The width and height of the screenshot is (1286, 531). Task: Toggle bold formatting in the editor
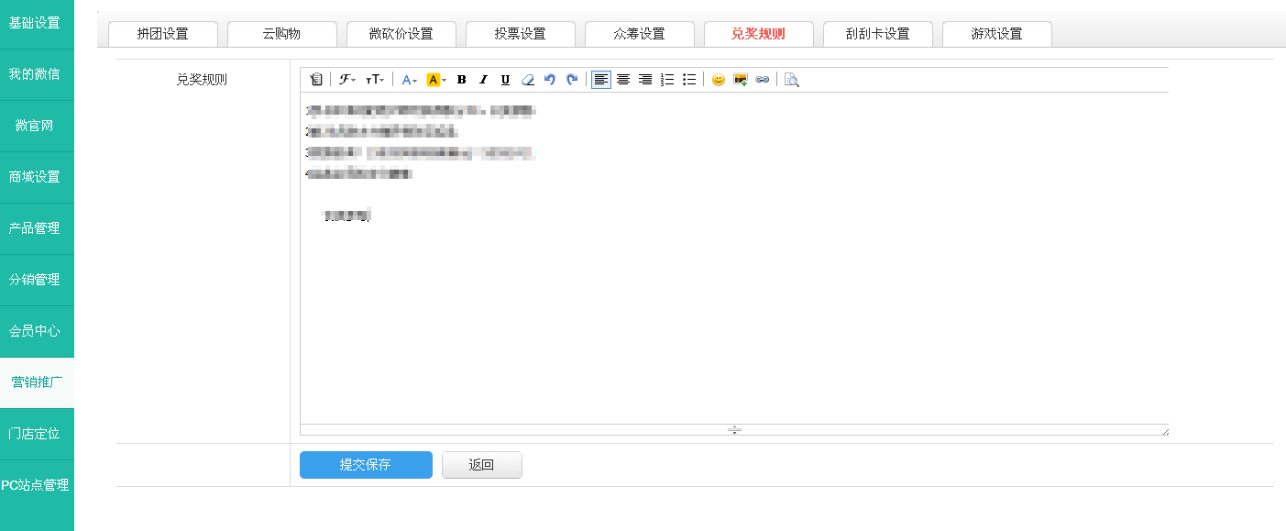tap(461, 80)
